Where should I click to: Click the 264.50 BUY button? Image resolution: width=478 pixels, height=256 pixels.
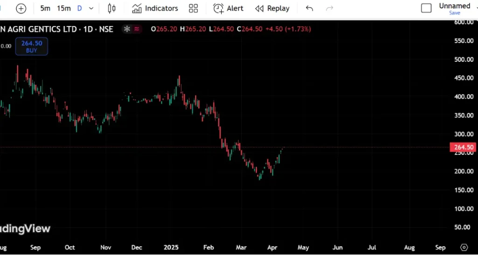tap(32, 46)
